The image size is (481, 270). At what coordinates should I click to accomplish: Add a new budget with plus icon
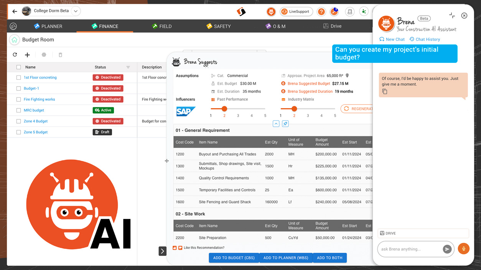point(27,55)
